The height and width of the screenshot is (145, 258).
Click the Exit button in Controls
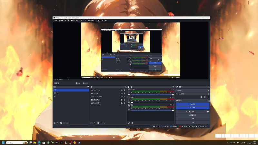tap(193, 122)
